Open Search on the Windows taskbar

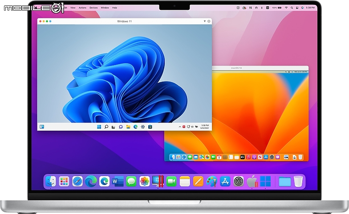tap(106, 127)
